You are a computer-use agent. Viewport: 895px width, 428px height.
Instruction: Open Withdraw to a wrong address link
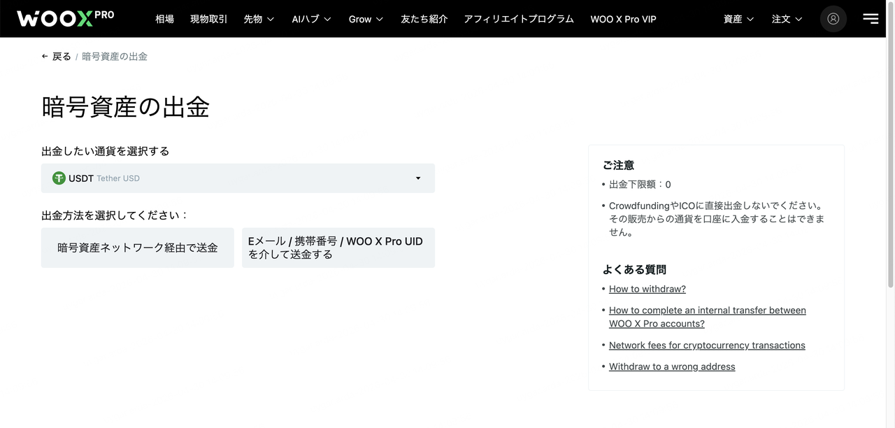(672, 366)
